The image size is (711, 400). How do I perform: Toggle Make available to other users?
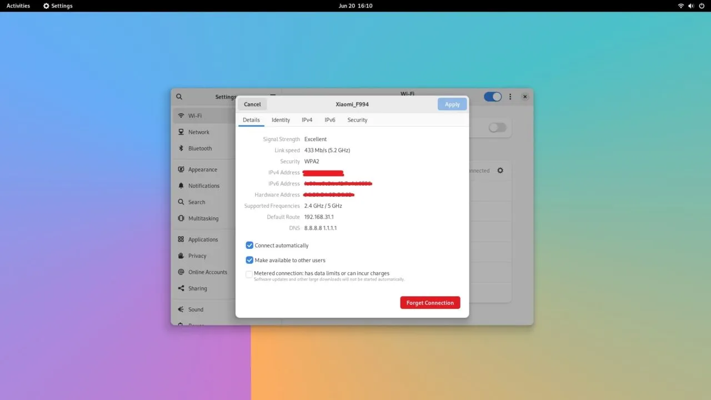(249, 260)
